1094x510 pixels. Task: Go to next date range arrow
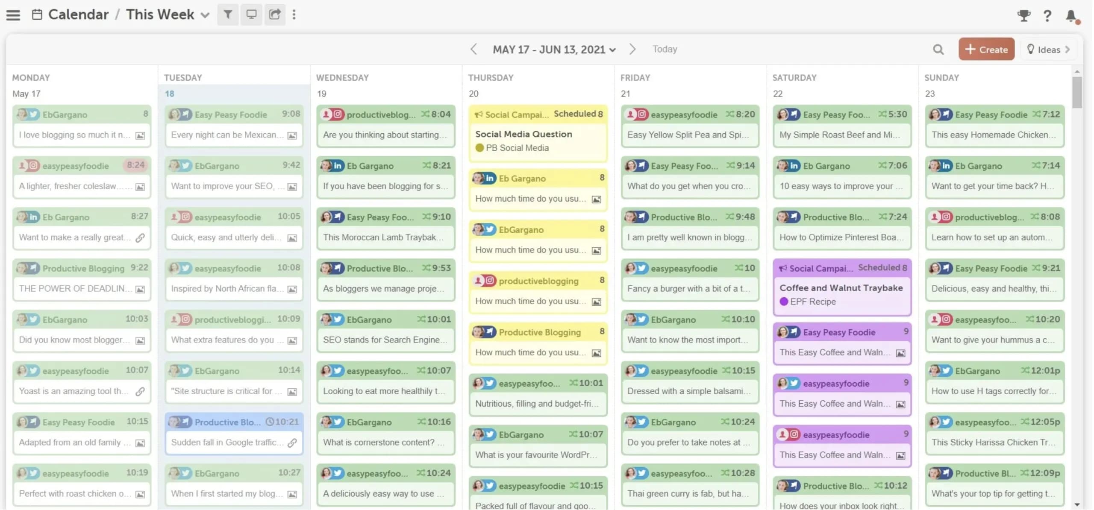coord(632,49)
